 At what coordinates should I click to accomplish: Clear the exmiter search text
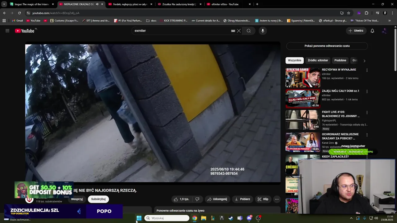(239, 31)
